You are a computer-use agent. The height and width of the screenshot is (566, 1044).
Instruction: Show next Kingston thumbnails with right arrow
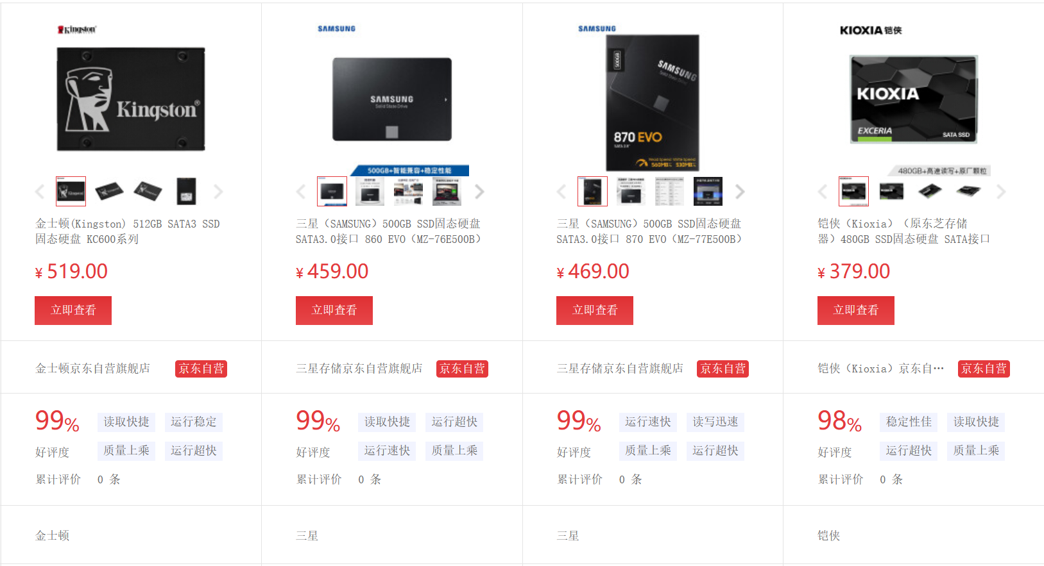point(218,192)
